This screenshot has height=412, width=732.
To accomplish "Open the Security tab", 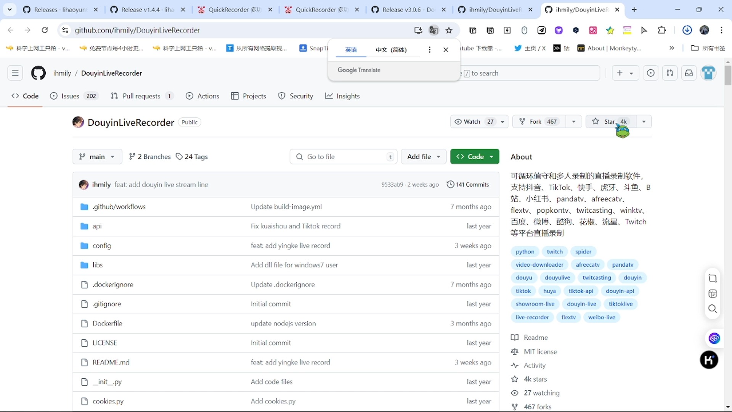I will [296, 96].
